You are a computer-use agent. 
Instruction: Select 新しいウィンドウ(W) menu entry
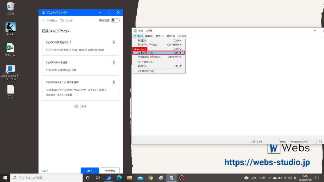point(159,45)
